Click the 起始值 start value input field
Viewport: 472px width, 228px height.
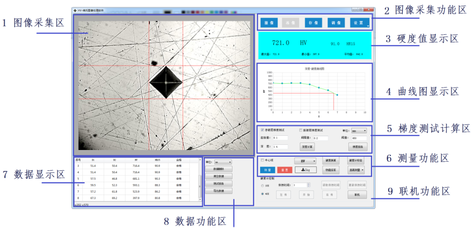[x=280, y=138]
